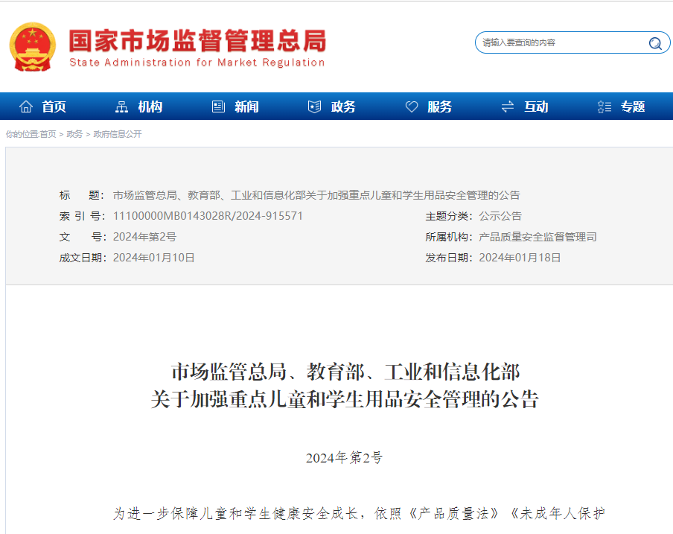Focus the search input field

point(558,43)
